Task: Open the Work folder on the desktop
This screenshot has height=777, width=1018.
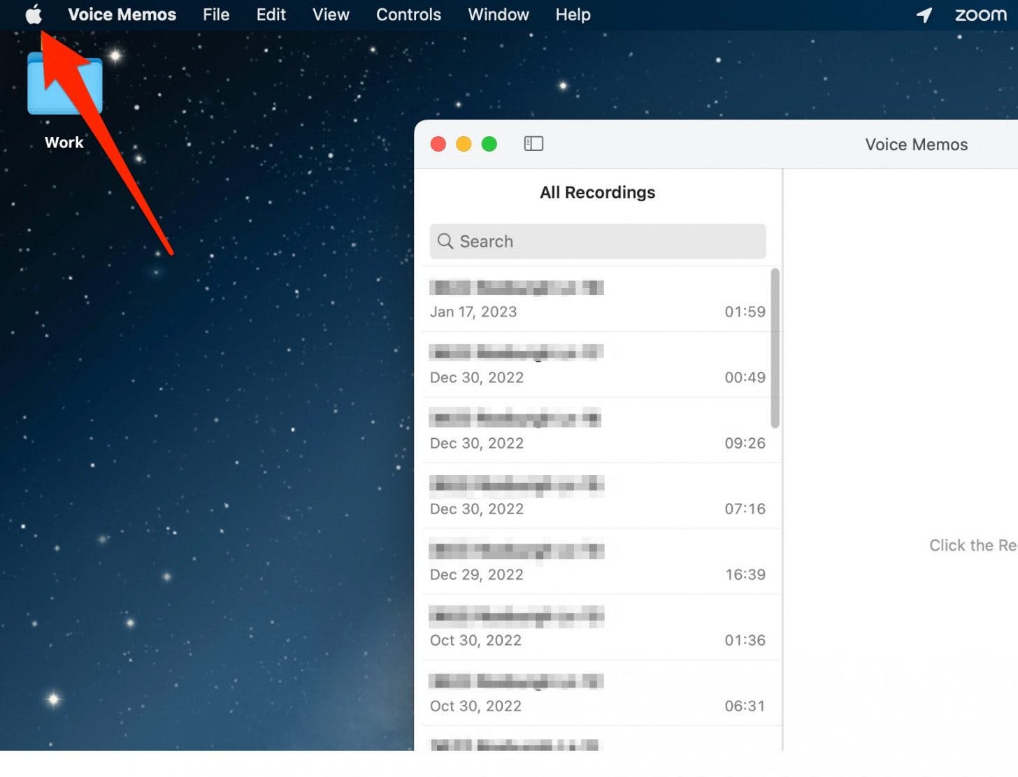Action: [64, 84]
